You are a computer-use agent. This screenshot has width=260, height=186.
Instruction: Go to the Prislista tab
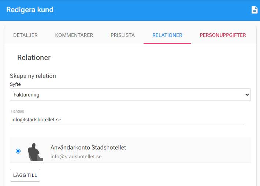pos(123,35)
